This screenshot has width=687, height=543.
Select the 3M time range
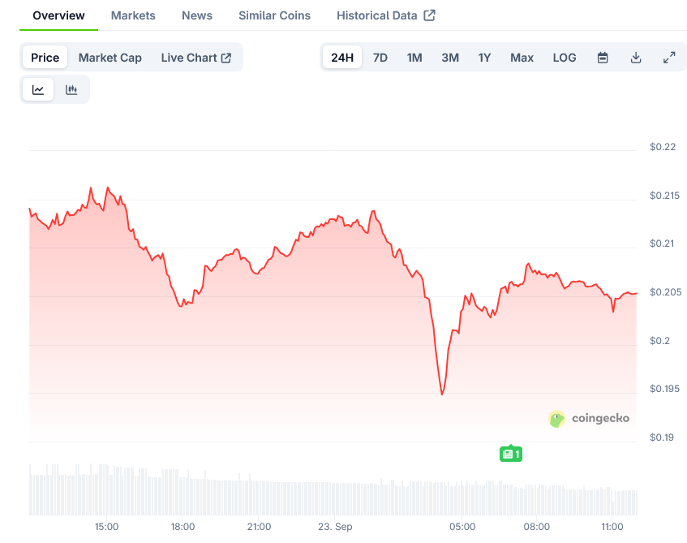pyautogui.click(x=450, y=58)
